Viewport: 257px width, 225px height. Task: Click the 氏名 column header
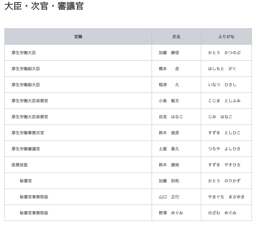[x=176, y=37]
